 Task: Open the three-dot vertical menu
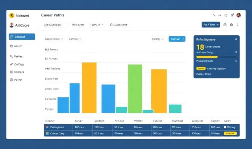[238, 25]
